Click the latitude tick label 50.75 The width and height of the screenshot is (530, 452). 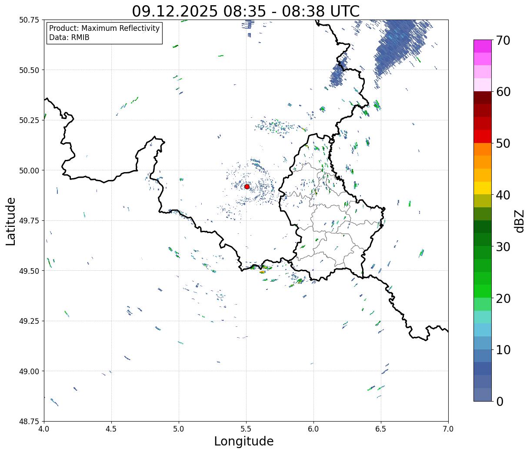(x=29, y=20)
